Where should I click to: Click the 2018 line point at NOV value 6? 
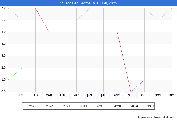pos(158,20)
